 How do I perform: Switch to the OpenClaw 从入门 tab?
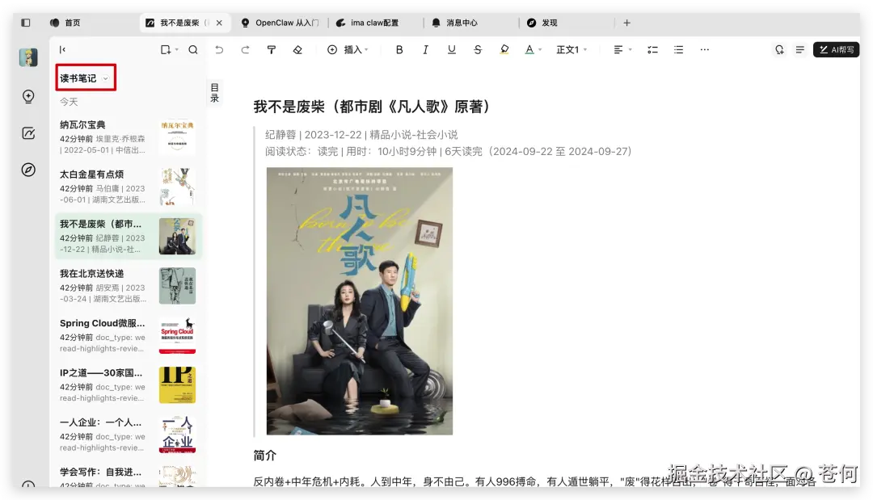point(280,23)
